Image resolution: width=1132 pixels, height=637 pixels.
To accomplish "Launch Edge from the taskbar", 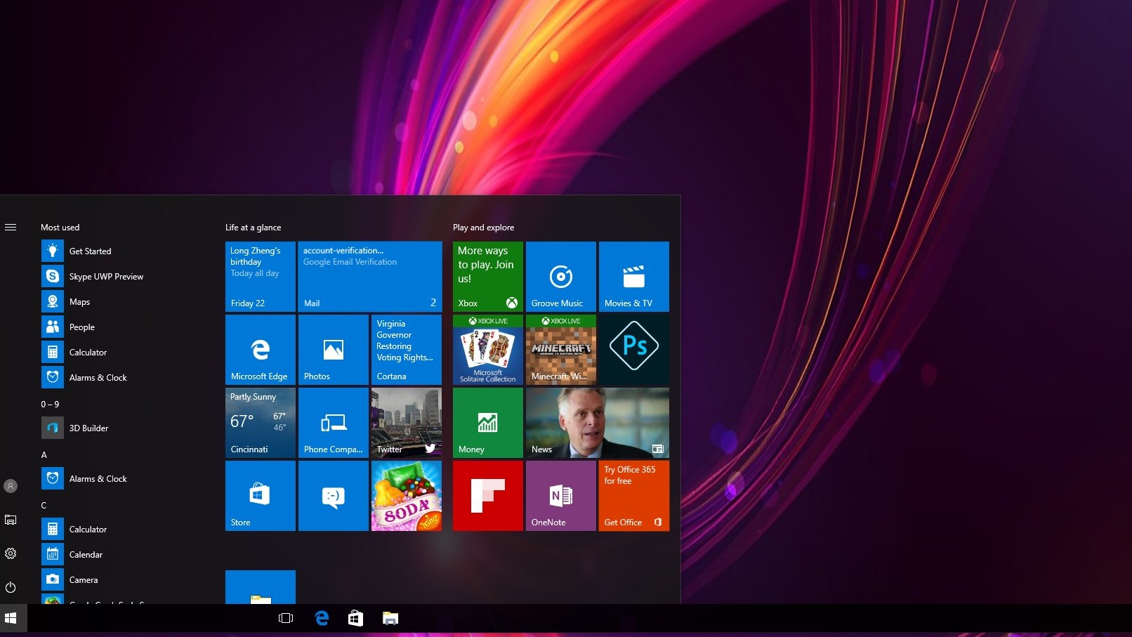I will click(322, 618).
